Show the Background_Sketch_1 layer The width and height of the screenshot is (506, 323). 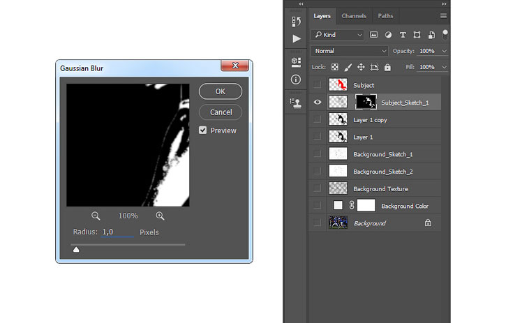318,154
